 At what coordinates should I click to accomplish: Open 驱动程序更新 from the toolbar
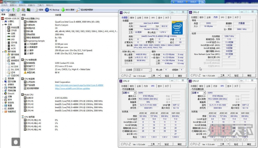pos(85,10)
